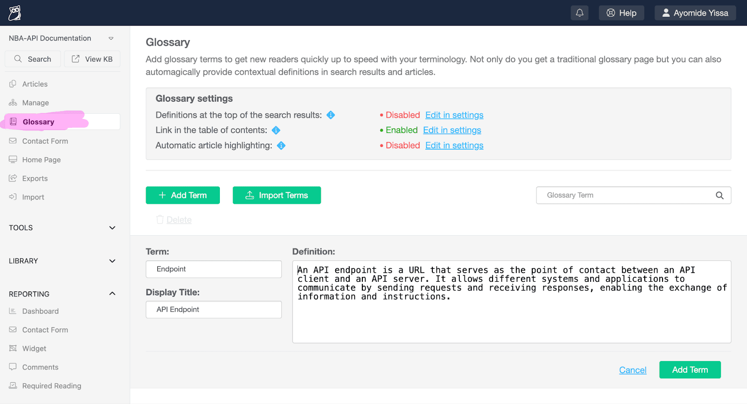Open the Required Reading report
The width and height of the screenshot is (747, 404).
(52, 386)
